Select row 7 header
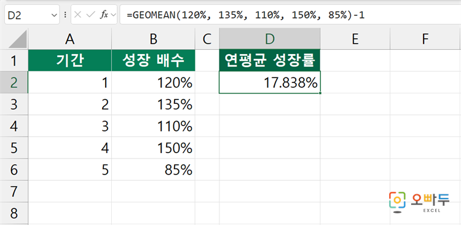This screenshot has height=225, width=461. (14, 191)
